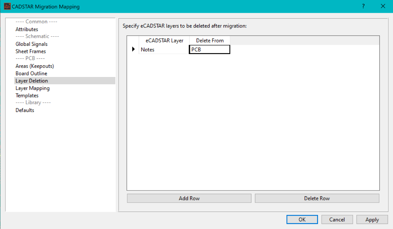393x229 pixels.
Task: Click the Delete Row button
Action: pyautogui.click(x=317, y=198)
